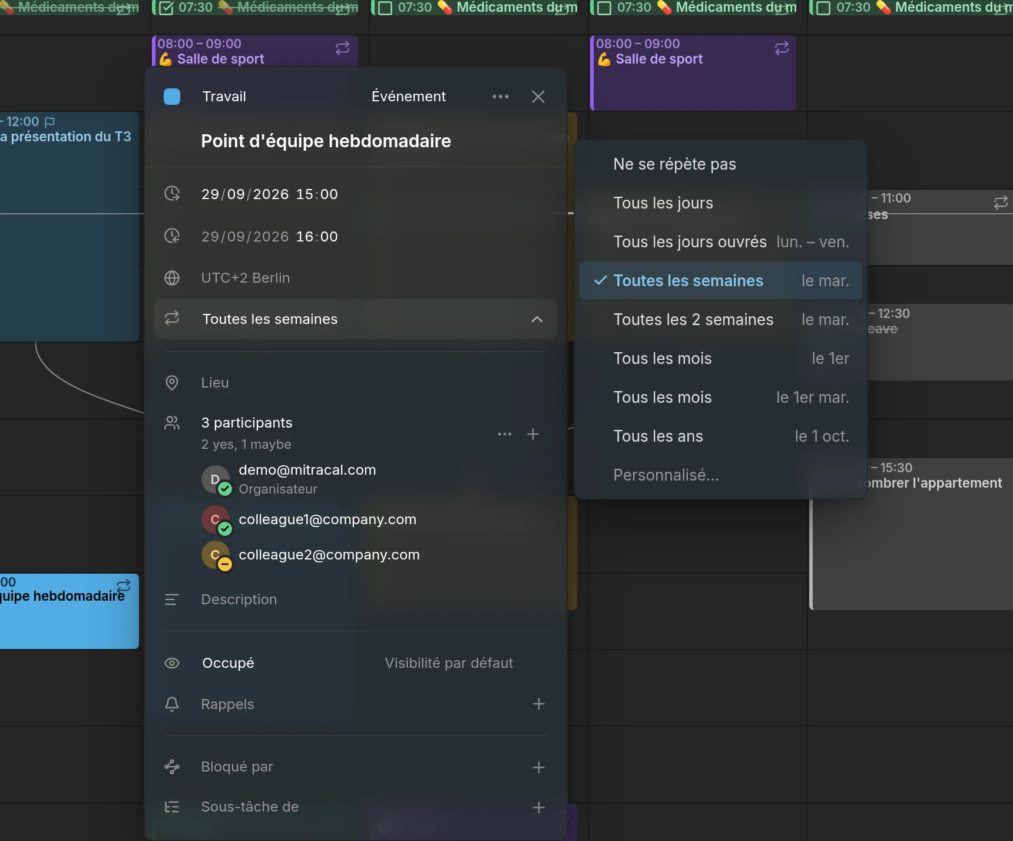Click the Sous-tâche de hierarchy icon
The height and width of the screenshot is (841, 1013).
[x=172, y=807]
